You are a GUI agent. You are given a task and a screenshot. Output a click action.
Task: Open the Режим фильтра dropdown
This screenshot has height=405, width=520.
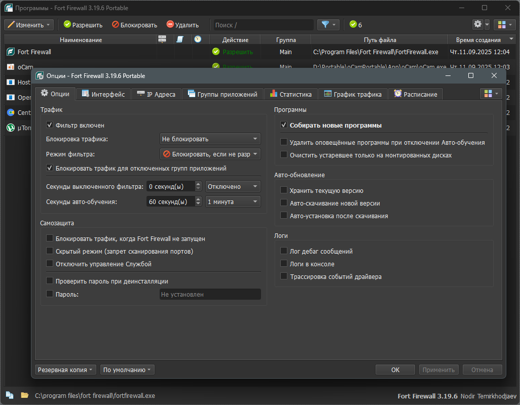(210, 154)
